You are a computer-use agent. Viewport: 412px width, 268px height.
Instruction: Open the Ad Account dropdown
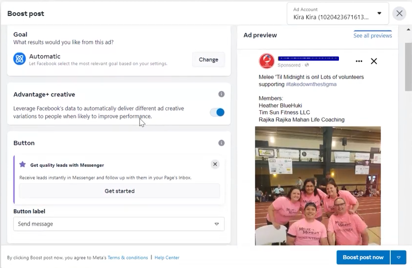337,13
